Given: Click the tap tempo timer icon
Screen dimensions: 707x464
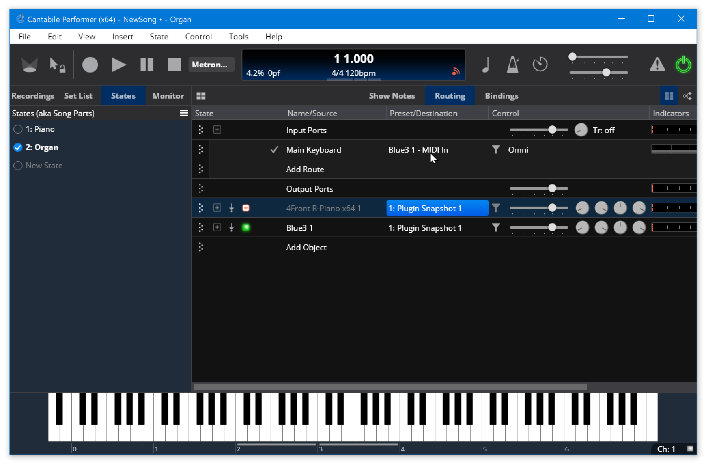Looking at the screenshot, I should [x=540, y=64].
